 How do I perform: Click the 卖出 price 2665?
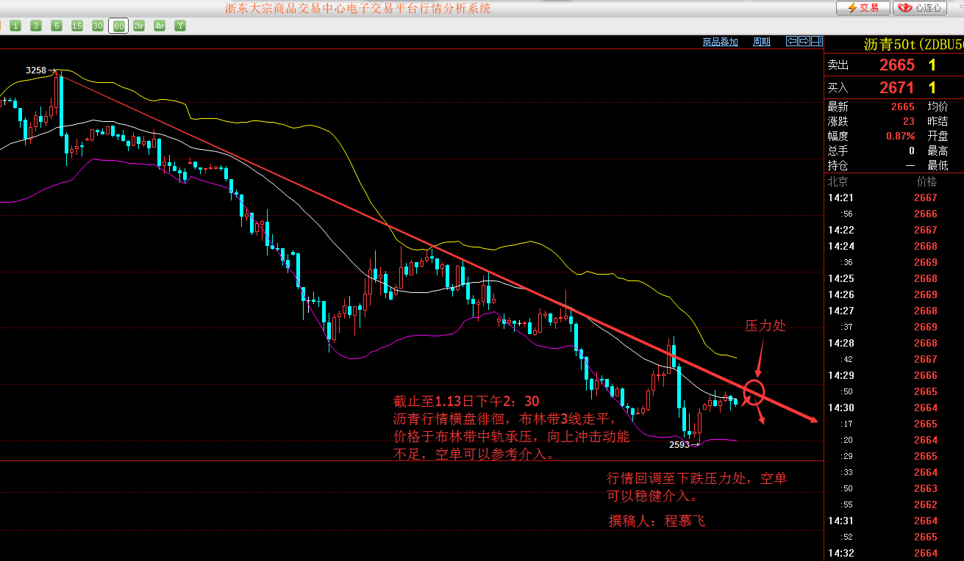click(x=896, y=65)
